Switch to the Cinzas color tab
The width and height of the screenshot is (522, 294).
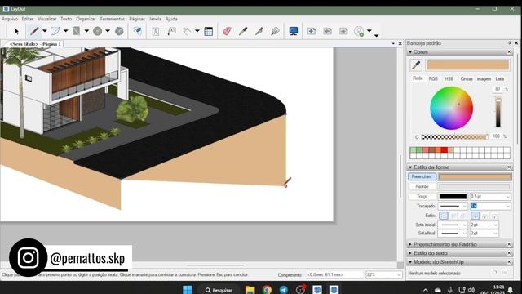(x=467, y=78)
